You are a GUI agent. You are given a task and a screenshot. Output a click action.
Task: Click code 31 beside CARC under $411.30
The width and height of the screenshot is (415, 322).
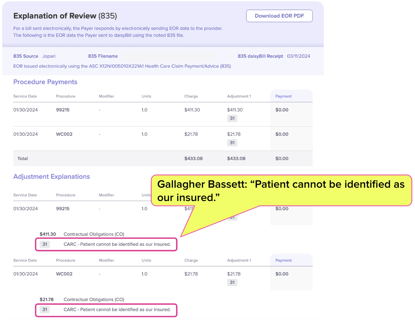(x=45, y=245)
